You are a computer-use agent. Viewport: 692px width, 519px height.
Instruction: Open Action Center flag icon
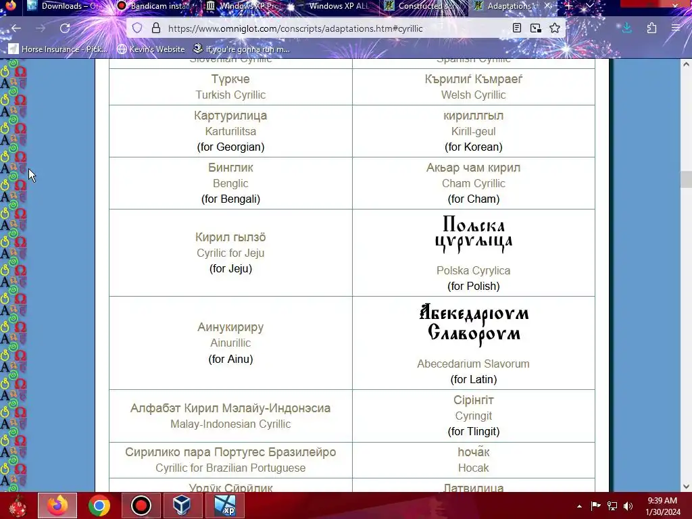[596, 506]
